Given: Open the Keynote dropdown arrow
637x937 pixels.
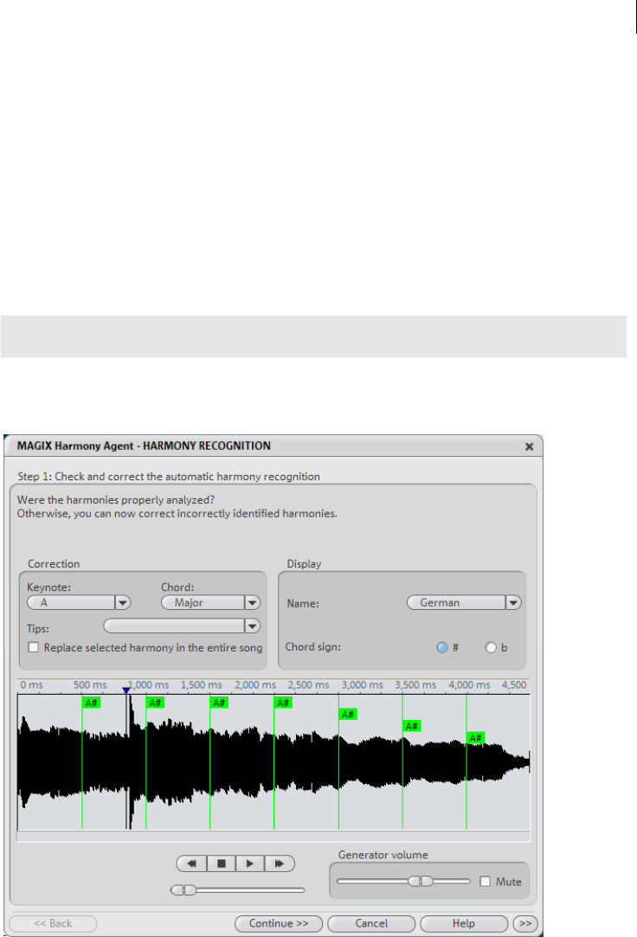Looking at the screenshot, I should 123,602.
